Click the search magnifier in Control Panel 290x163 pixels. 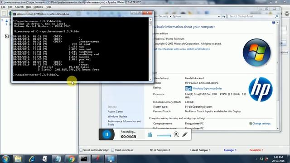coord(276,16)
